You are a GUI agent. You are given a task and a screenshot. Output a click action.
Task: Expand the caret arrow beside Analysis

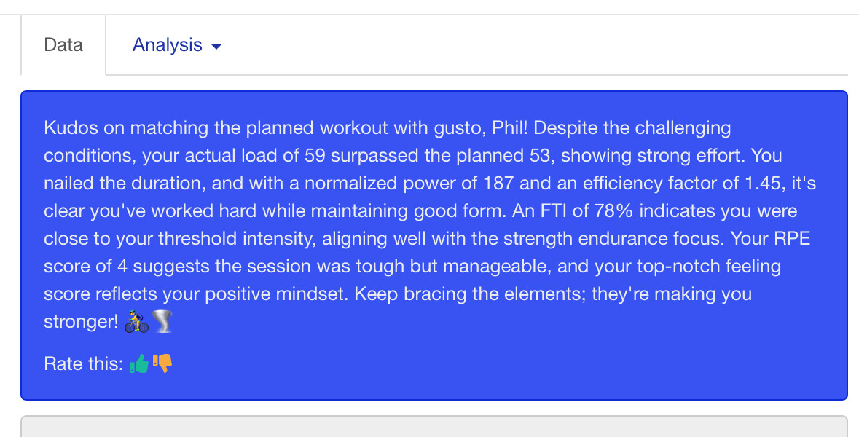[x=216, y=47]
